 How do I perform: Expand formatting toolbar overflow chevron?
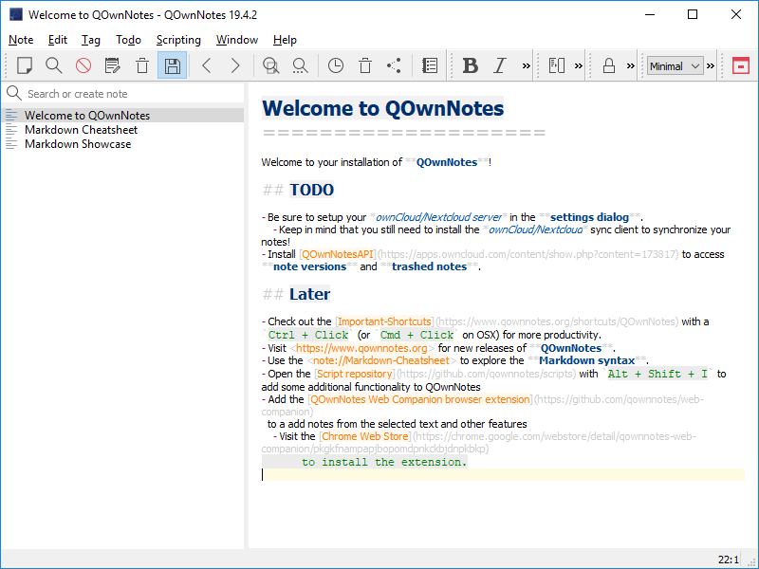526,65
